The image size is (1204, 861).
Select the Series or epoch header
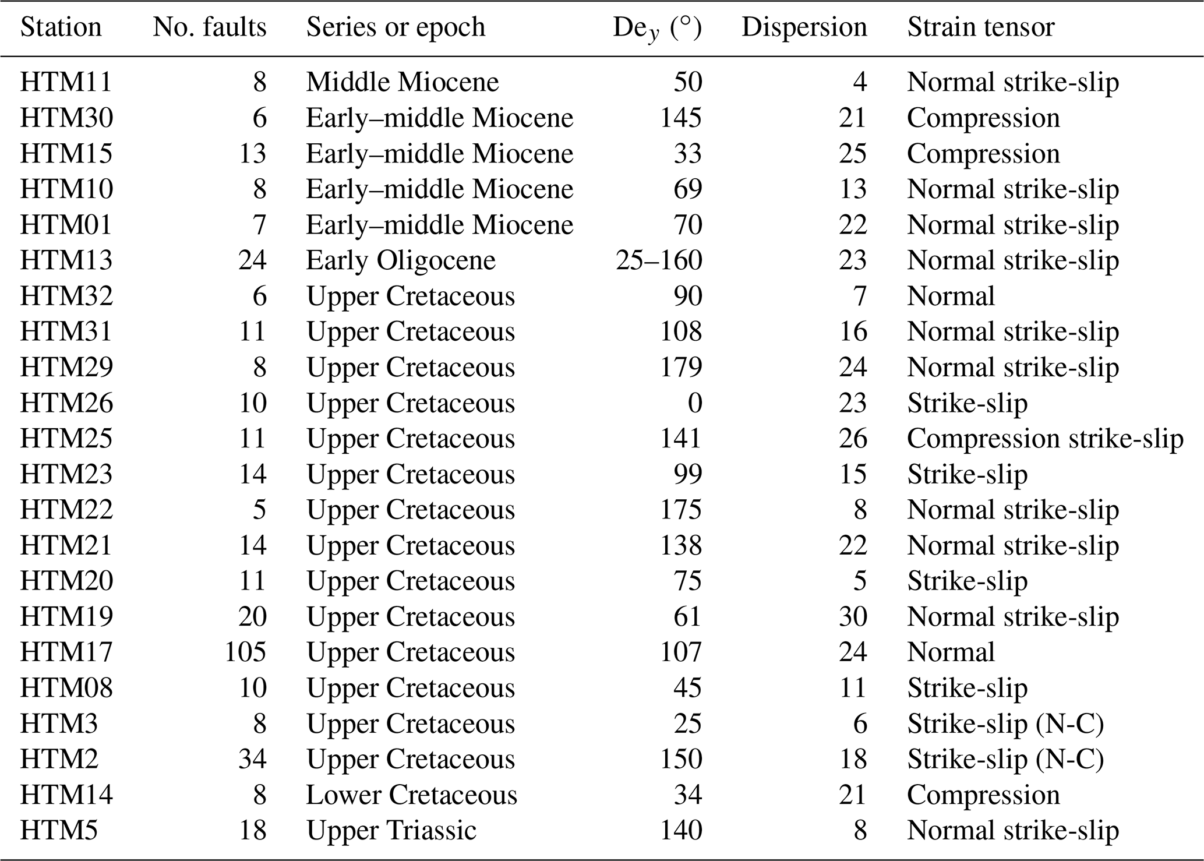pos(396,27)
